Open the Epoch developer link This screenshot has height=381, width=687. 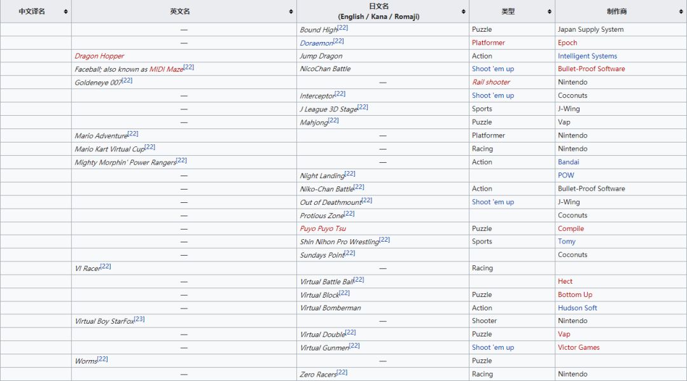[x=567, y=43]
